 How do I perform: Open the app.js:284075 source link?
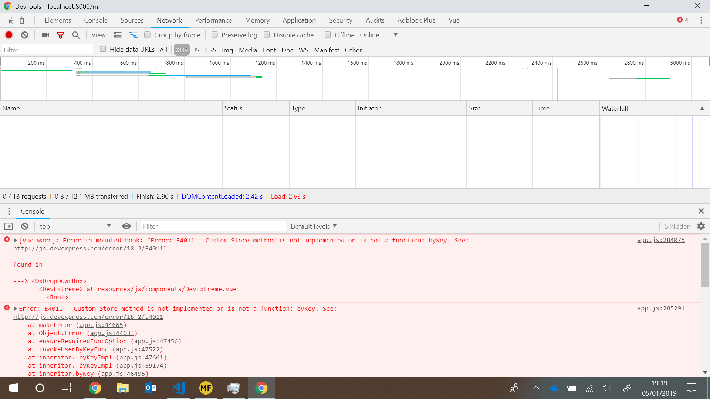coord(661,240)
